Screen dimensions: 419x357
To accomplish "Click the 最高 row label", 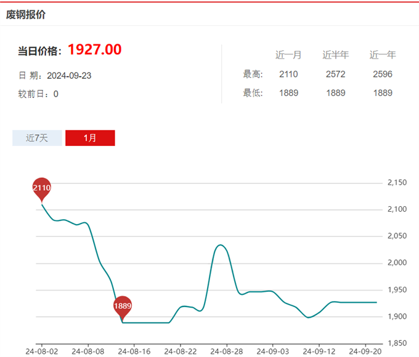I will [x=253, y=74].
